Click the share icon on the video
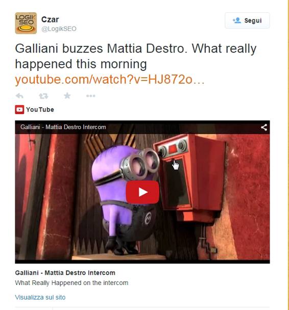Screen dimensions: 289x310 (x=264, y=127)
